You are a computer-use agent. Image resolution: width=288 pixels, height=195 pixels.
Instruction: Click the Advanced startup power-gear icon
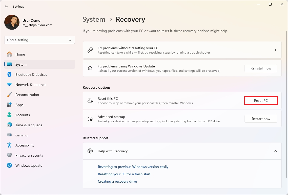click(90, 119)
